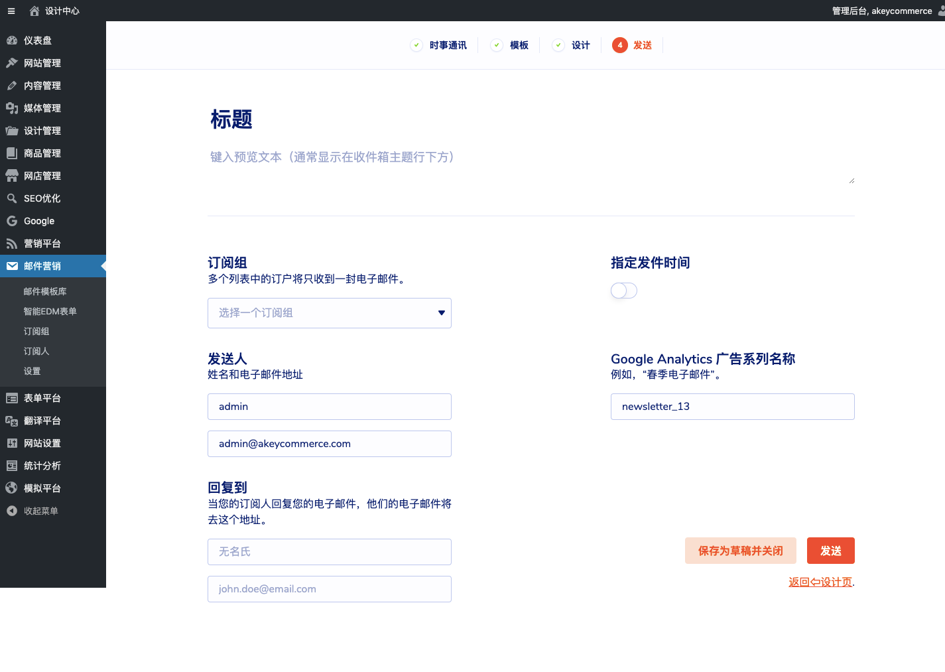This screenshot has height=672, width=945.
Task: Click the campaign name field newsletter_13
Action: [x=733, y=407]
